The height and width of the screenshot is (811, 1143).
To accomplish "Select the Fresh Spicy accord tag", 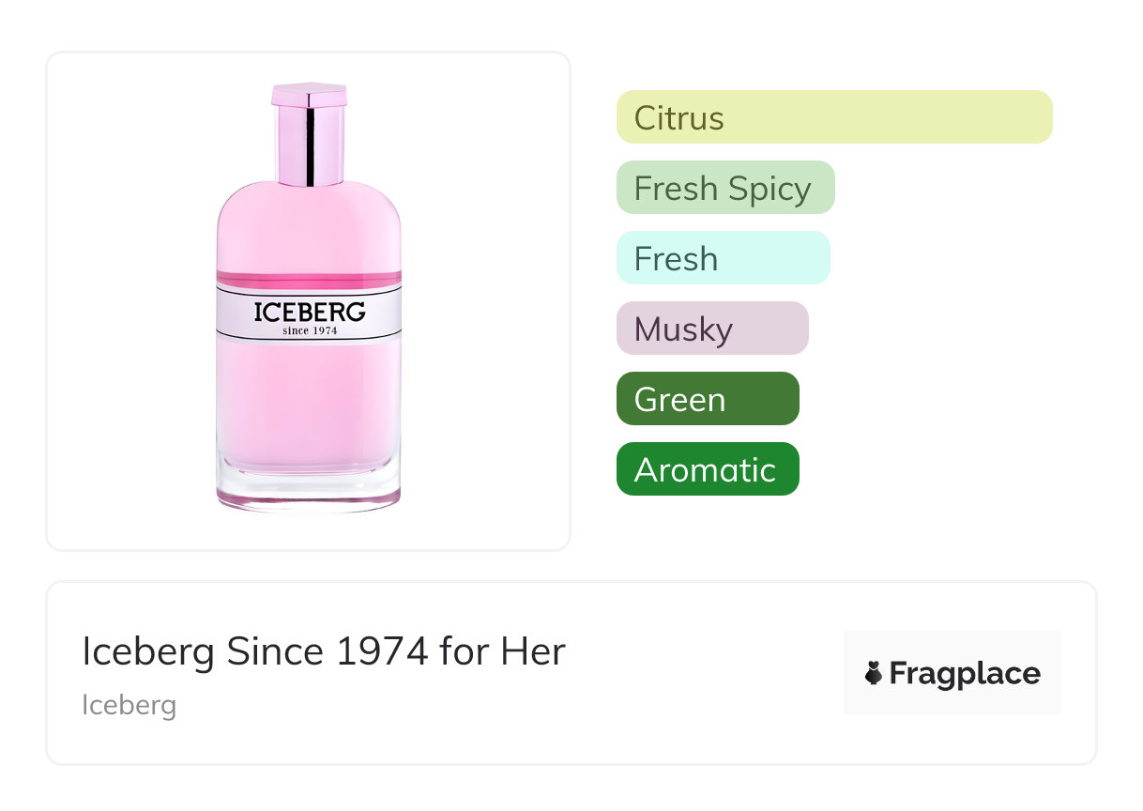I will click(x=724, y=188).
